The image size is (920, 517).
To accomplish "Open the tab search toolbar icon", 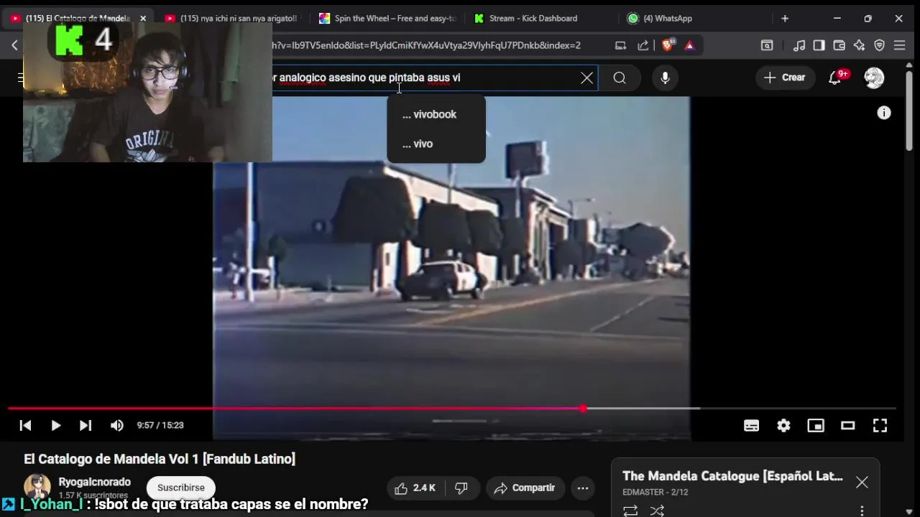I will coord(767,45).
